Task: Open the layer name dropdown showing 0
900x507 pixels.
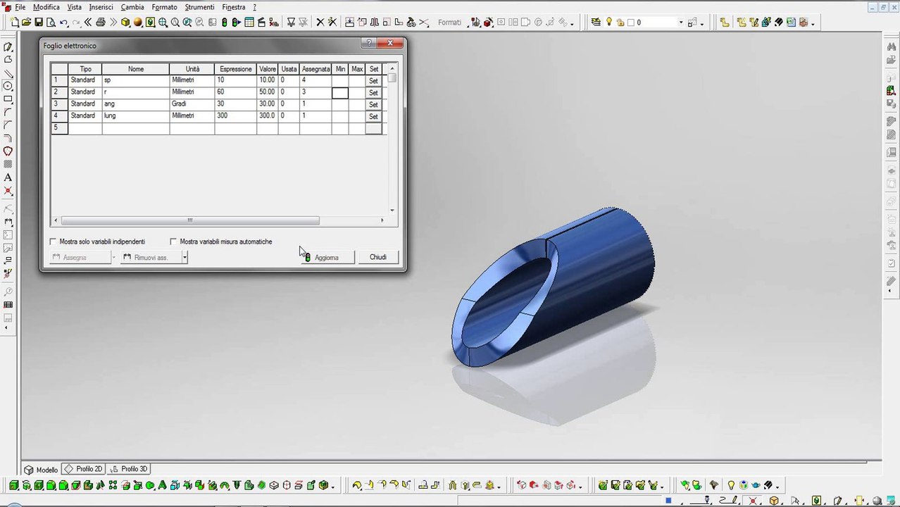Action: tap(681, 23)
